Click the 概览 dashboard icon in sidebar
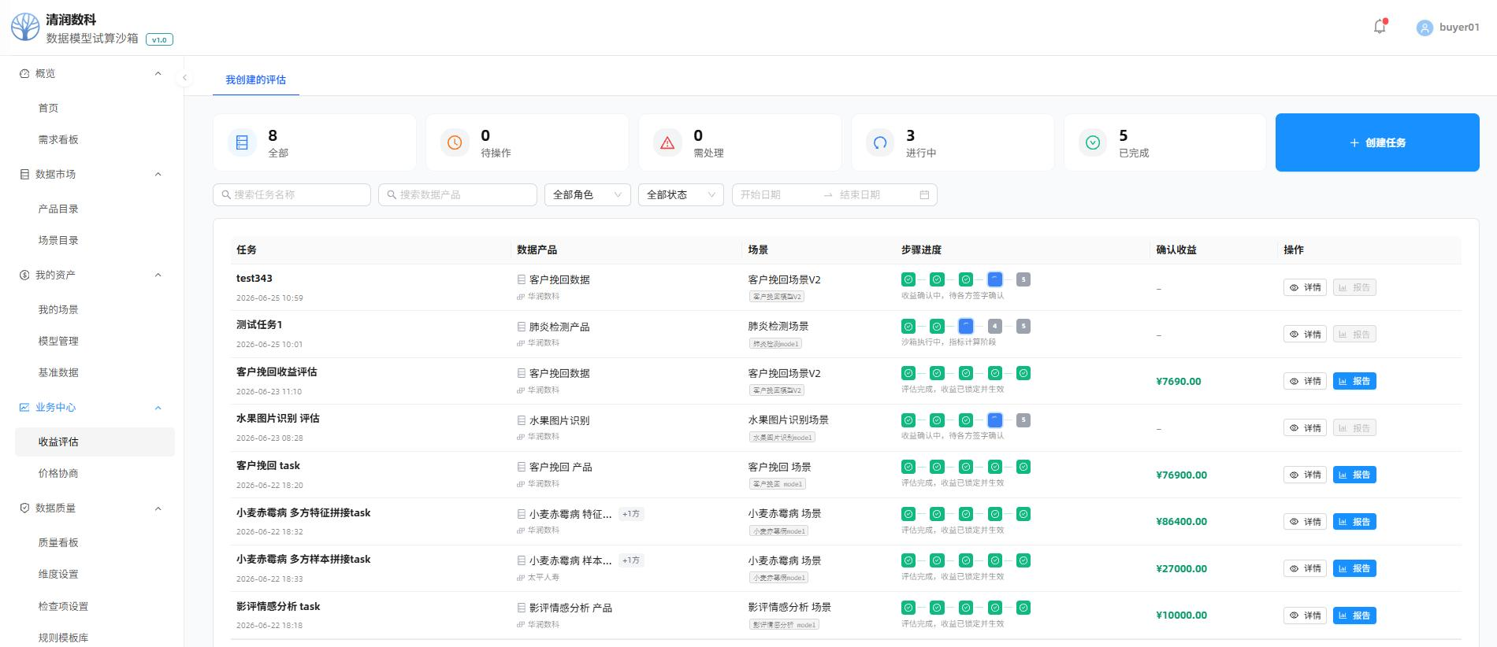The width and height of the screenshot is (1497, 647). point(24,73)
